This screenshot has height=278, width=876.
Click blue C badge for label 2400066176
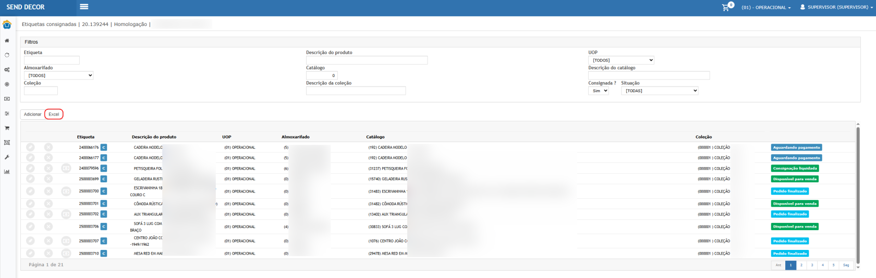pos(104,147)
